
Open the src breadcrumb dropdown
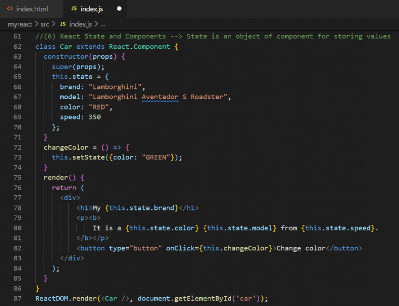45,24
